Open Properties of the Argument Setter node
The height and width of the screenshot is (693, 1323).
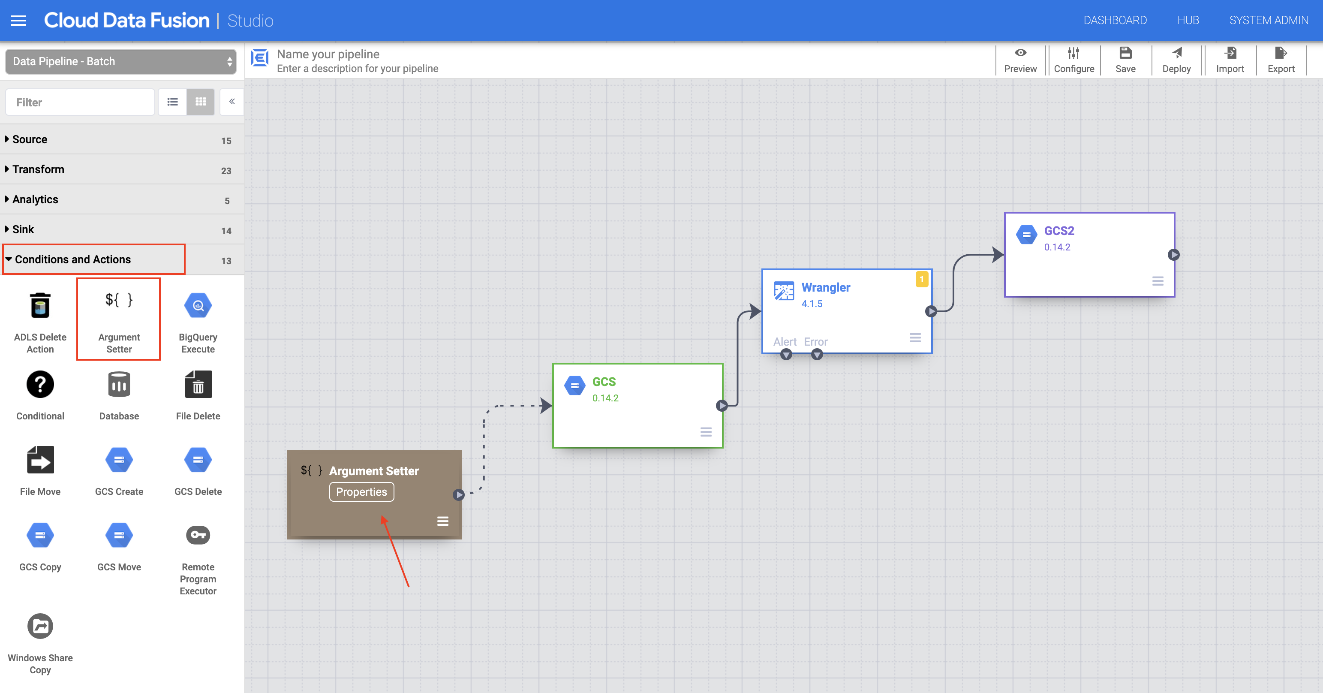click(361, 491)
